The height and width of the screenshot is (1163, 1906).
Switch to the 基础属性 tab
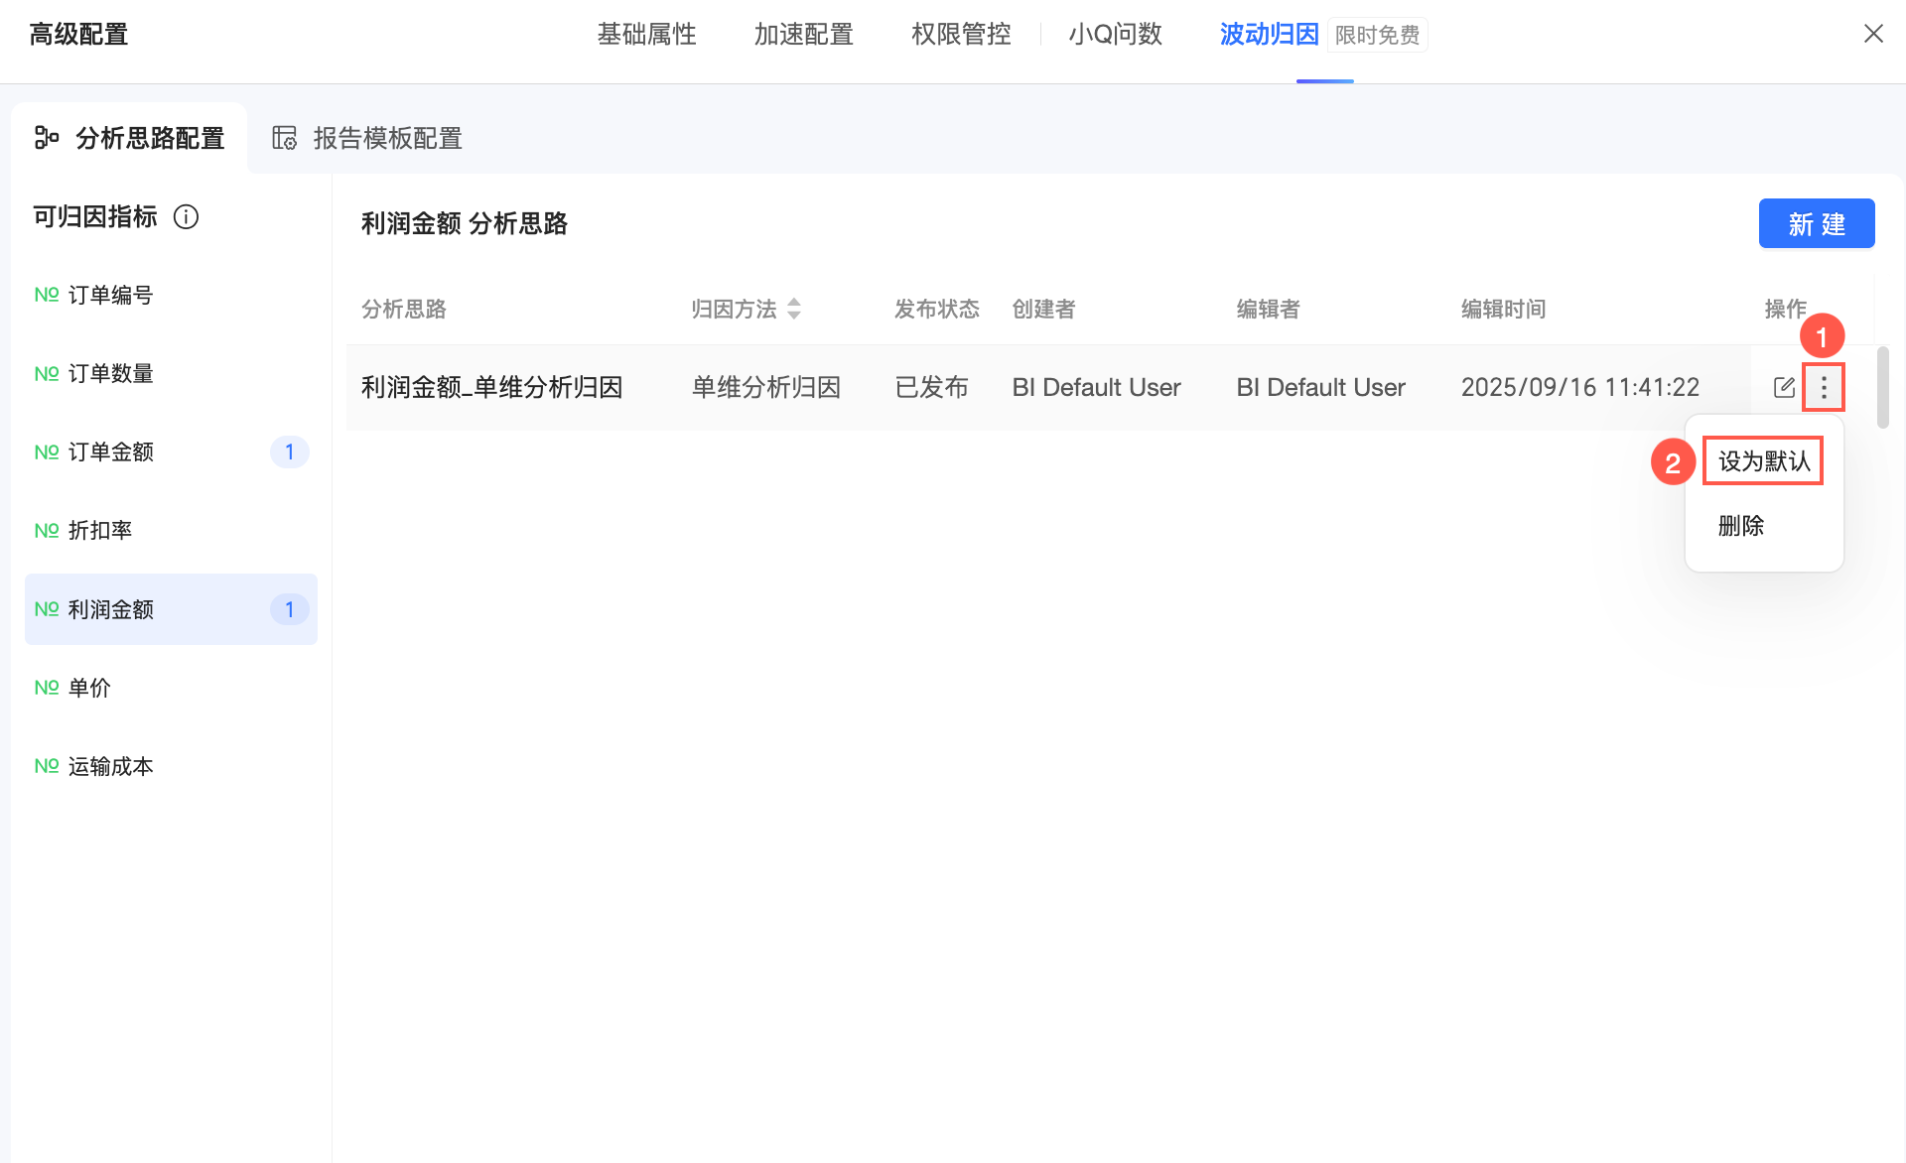(x=646, y=34)
